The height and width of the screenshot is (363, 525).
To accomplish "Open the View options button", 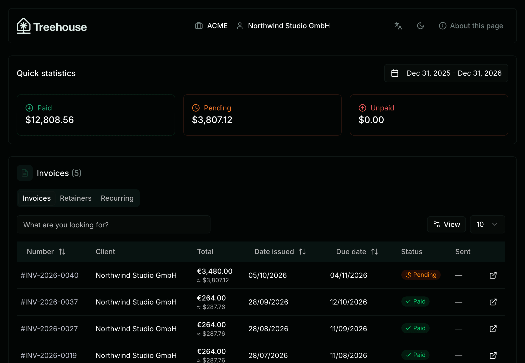I will coord(447,224).
